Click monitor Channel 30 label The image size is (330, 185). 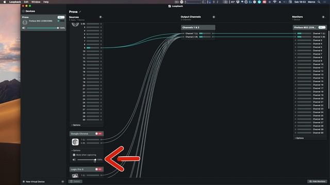coord(318,133)
